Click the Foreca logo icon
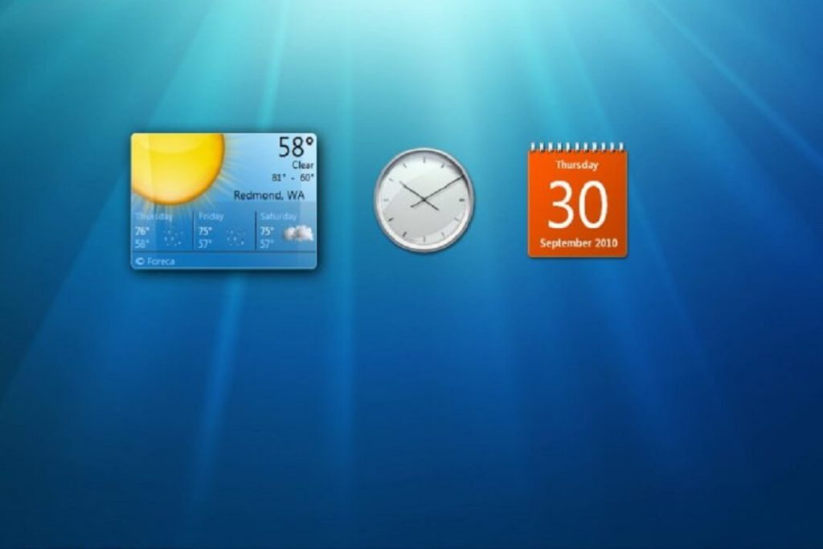Viewport: 823px width, 549px height. [141, 262]
